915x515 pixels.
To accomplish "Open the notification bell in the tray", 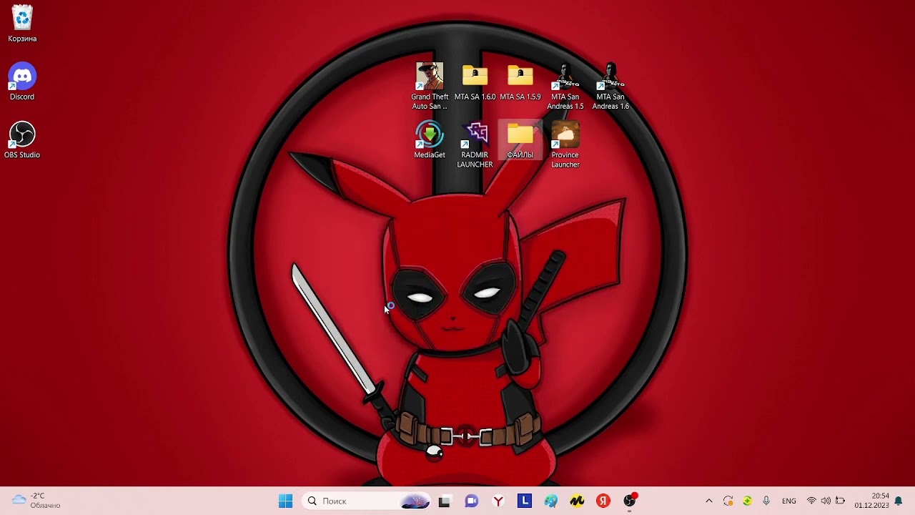I will 899,501.
